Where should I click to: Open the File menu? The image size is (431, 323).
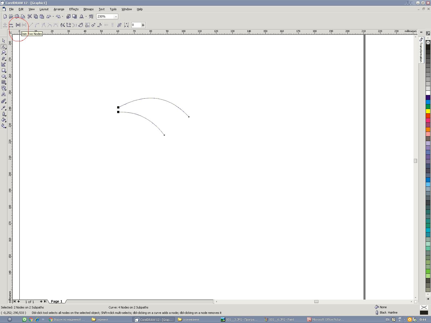[11, 9]
